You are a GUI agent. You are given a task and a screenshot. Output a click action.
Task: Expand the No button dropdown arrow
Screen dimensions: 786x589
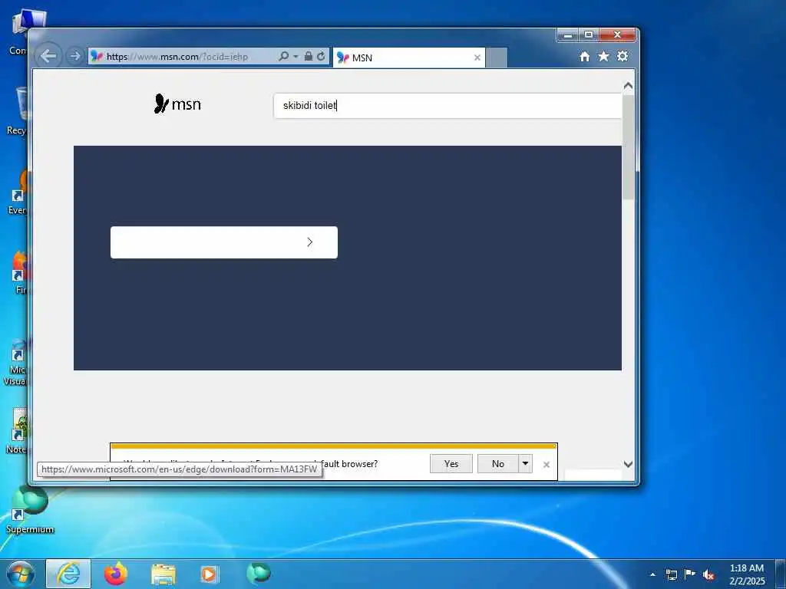click(525, 464)
